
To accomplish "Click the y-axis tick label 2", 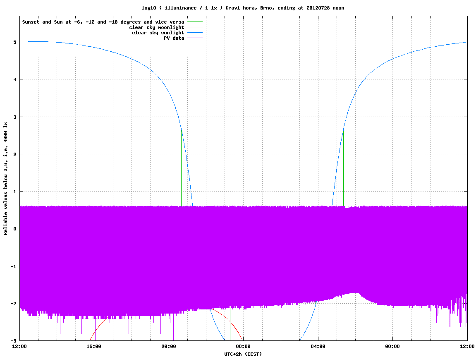I will (14, 154).
